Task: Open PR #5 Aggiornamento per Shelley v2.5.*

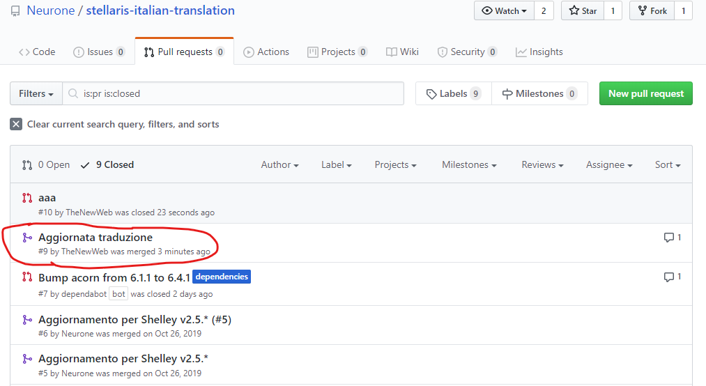Action: coord(123,359)
